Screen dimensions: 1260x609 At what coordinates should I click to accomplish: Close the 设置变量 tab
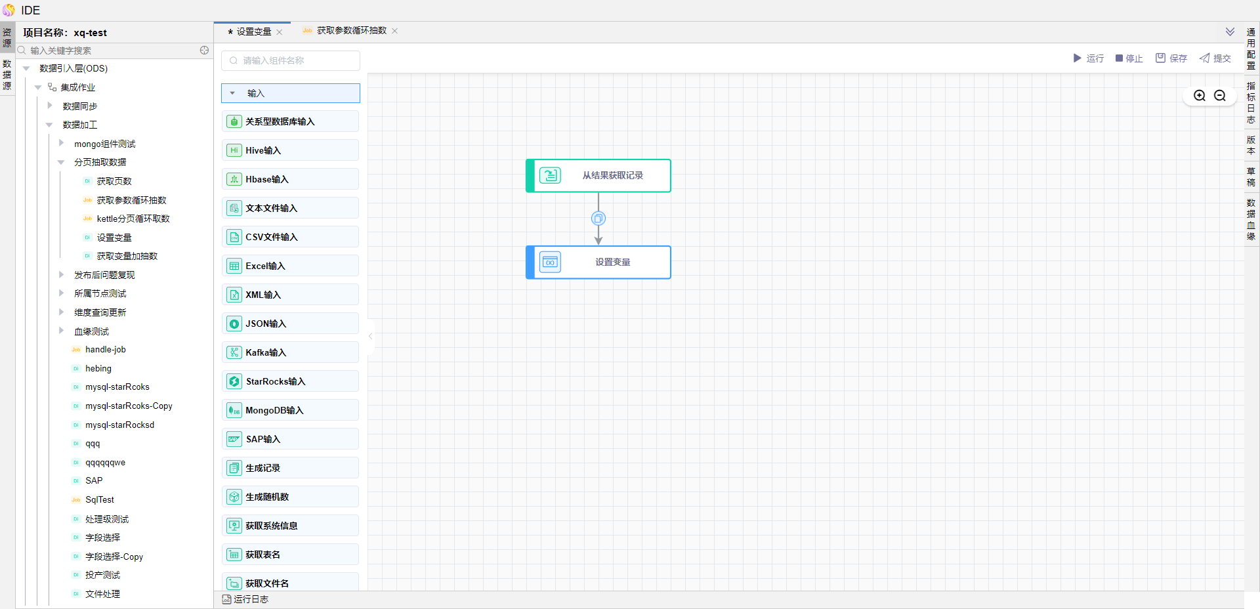(x=280, y=32)
